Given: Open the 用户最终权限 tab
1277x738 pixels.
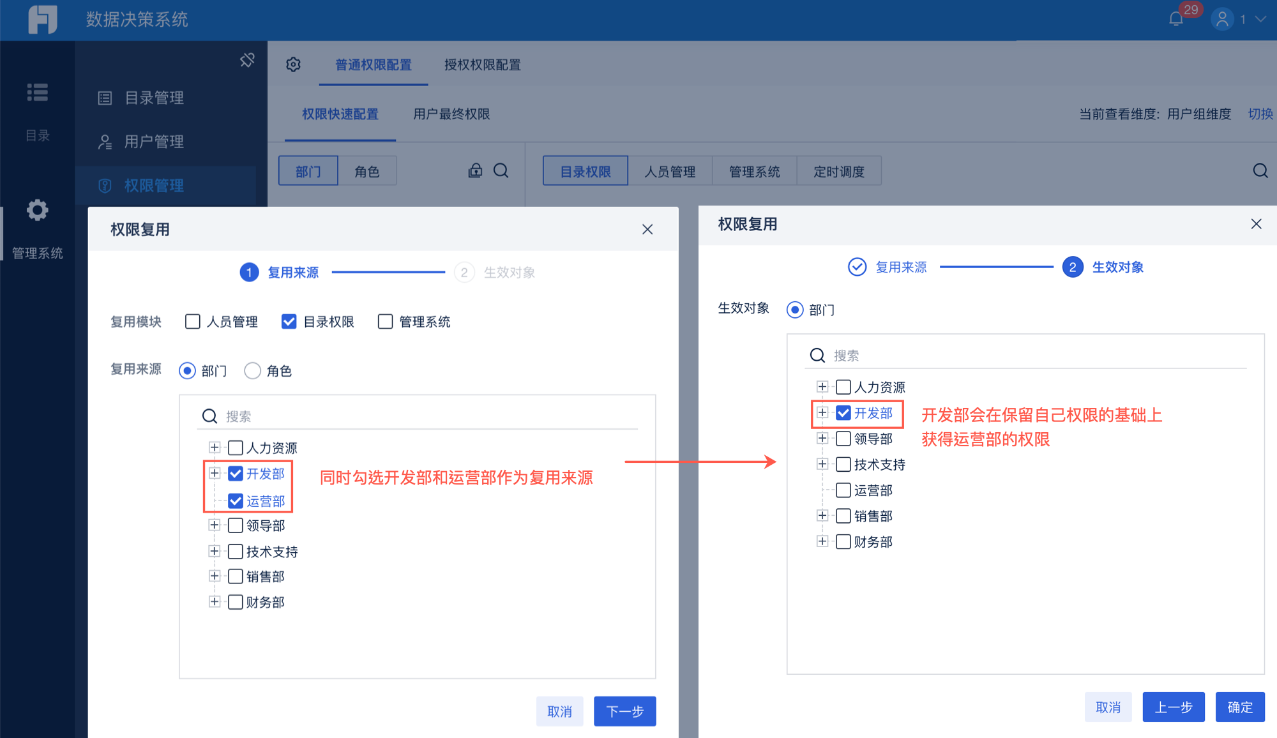Looking at the screenshot, I should coord(451,114).
